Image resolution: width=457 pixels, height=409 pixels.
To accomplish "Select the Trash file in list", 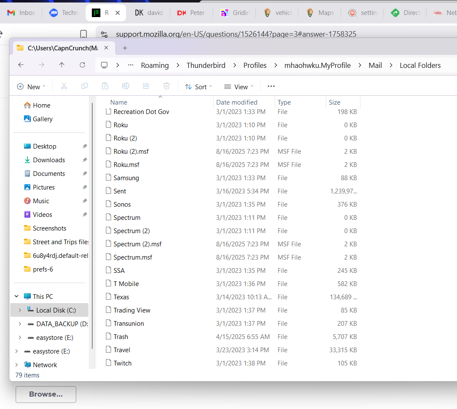I will click(x=121, y=337).
